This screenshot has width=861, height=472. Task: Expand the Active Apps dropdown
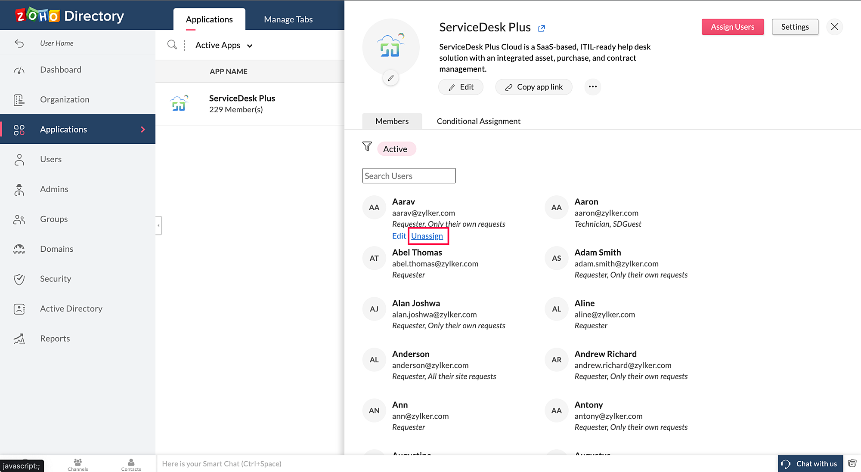coord(224,45)
